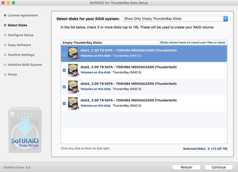Click the Initialize RAID System step

(25, 65)
